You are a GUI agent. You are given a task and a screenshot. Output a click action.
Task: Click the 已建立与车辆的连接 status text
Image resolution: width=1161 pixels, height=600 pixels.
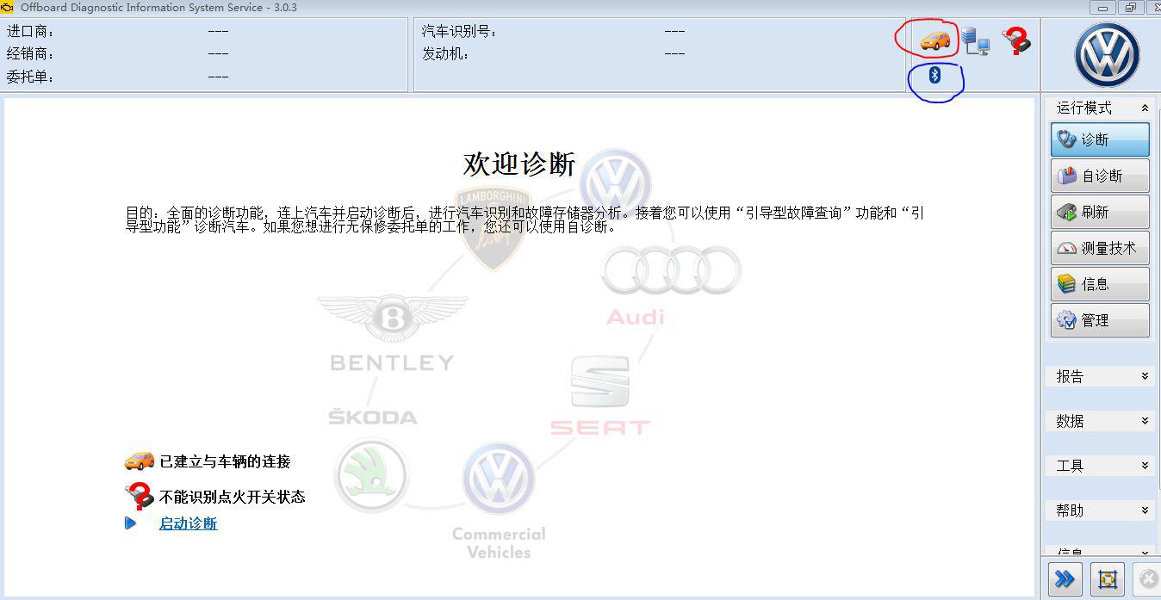225,461
